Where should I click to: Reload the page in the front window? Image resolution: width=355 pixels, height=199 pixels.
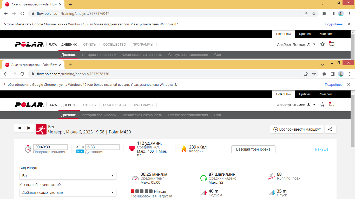pyautogui.click(x=22, y=74)
